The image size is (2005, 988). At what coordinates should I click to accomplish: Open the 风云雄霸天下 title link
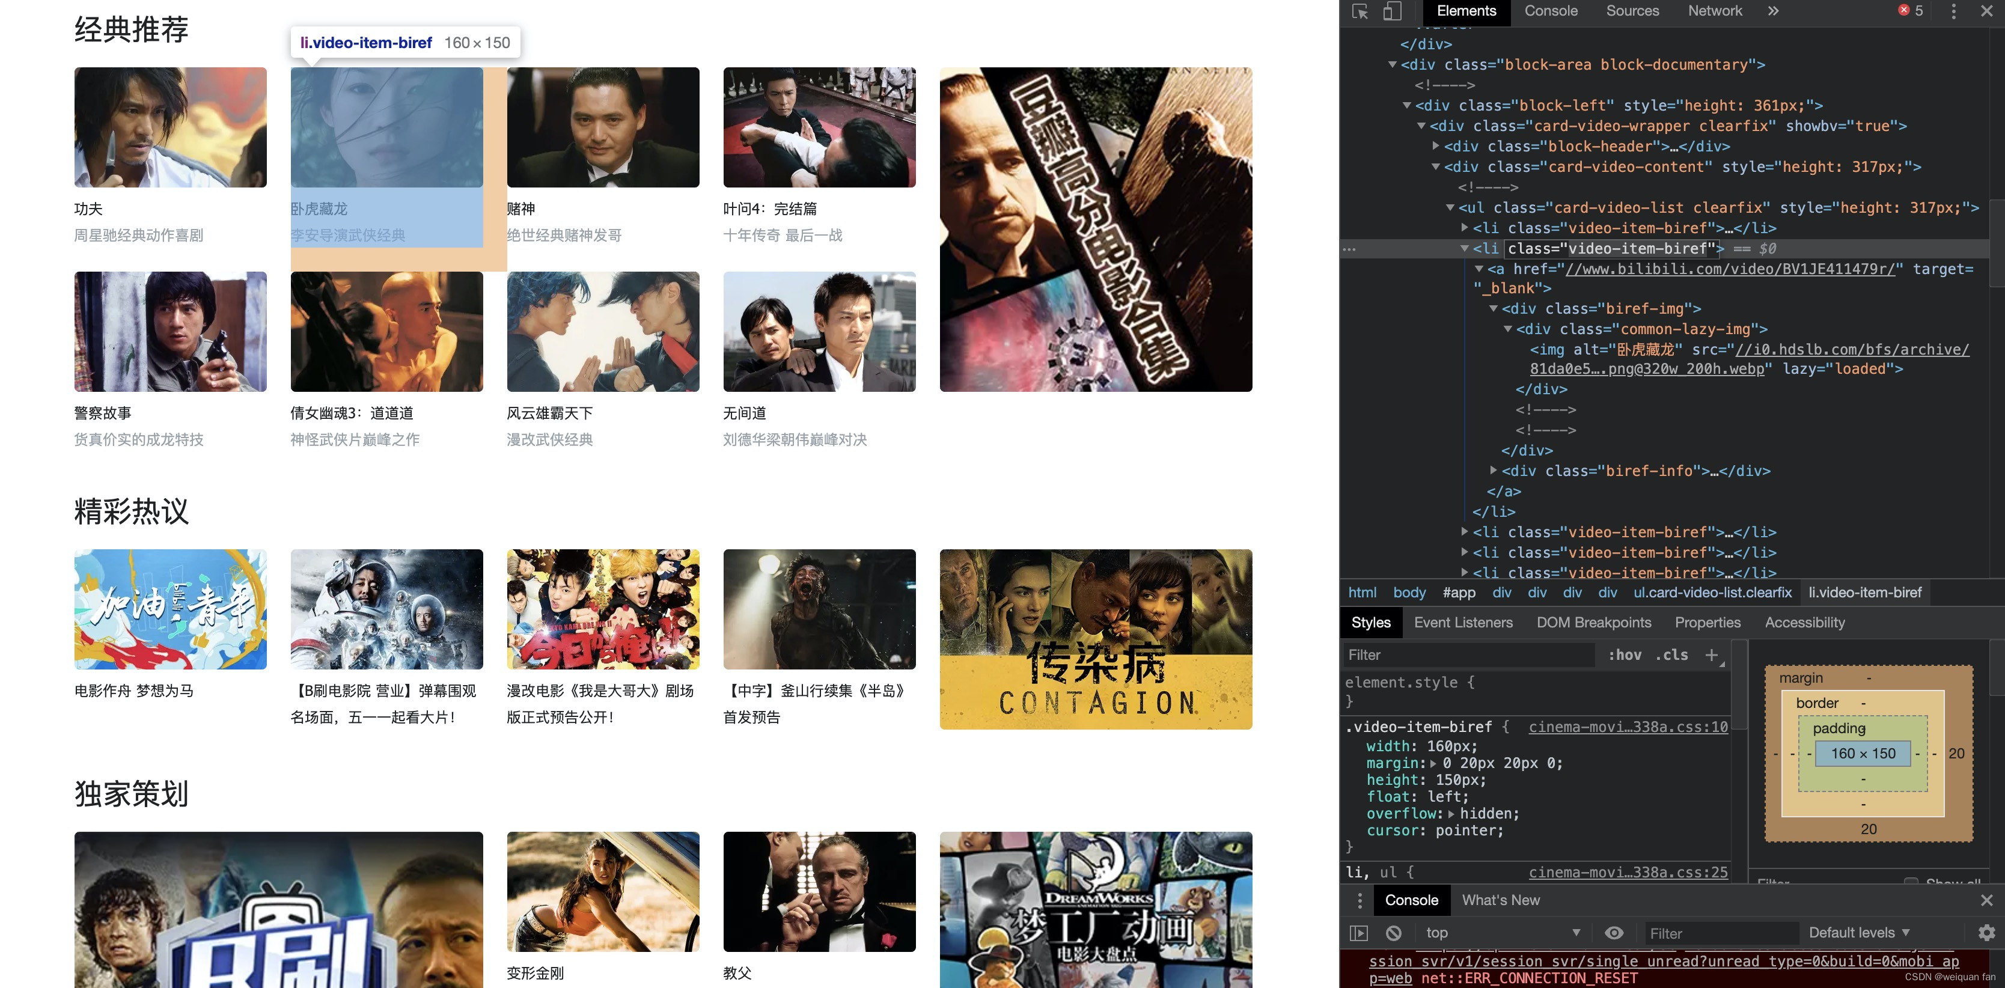549,413
